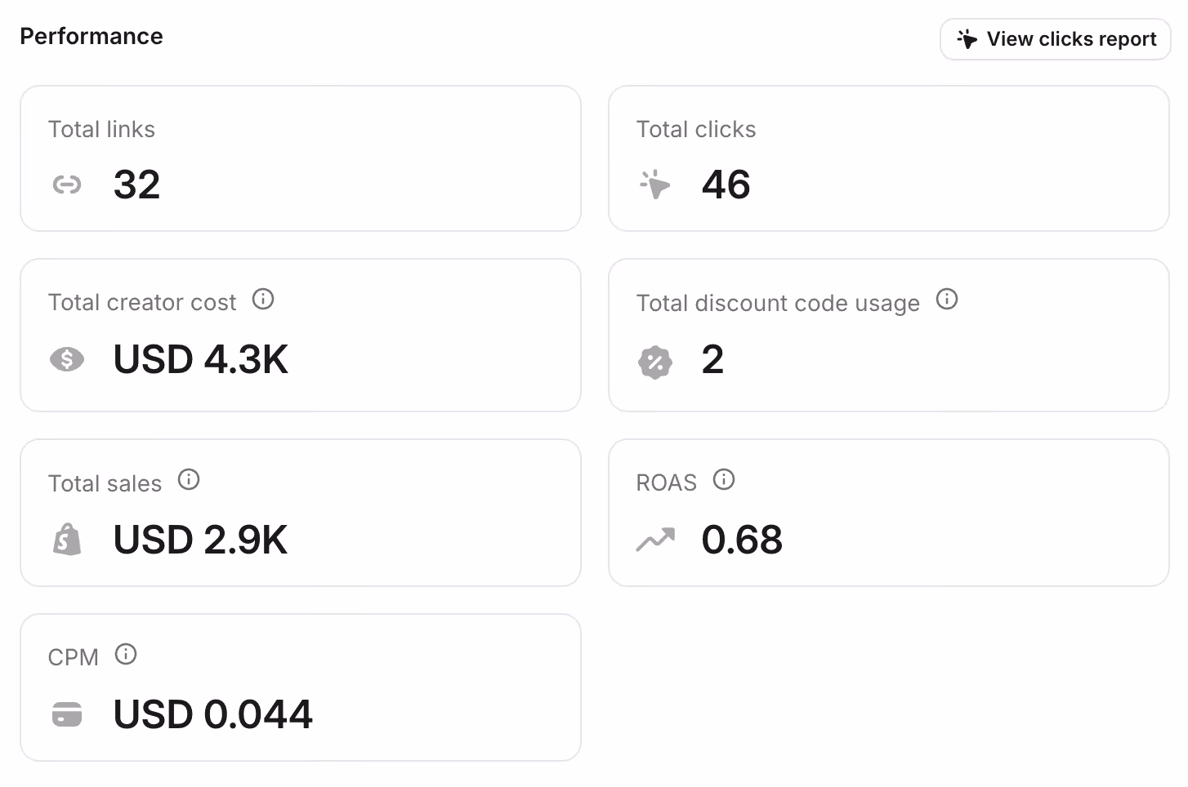The width and height of the screenshot is (1188, 787).
Task: Open the View clicks report button
Action: (x=1055, y=39)
